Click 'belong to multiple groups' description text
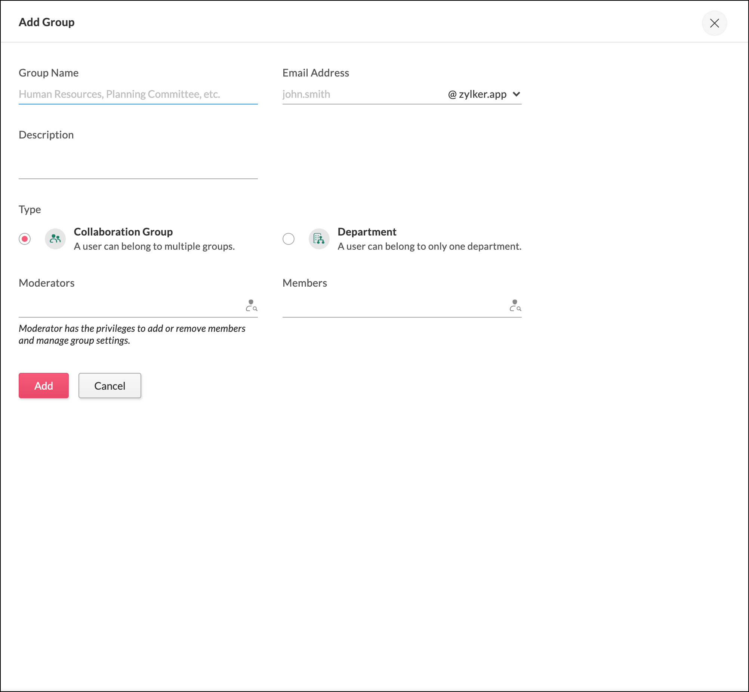 (x=154, y=246)
